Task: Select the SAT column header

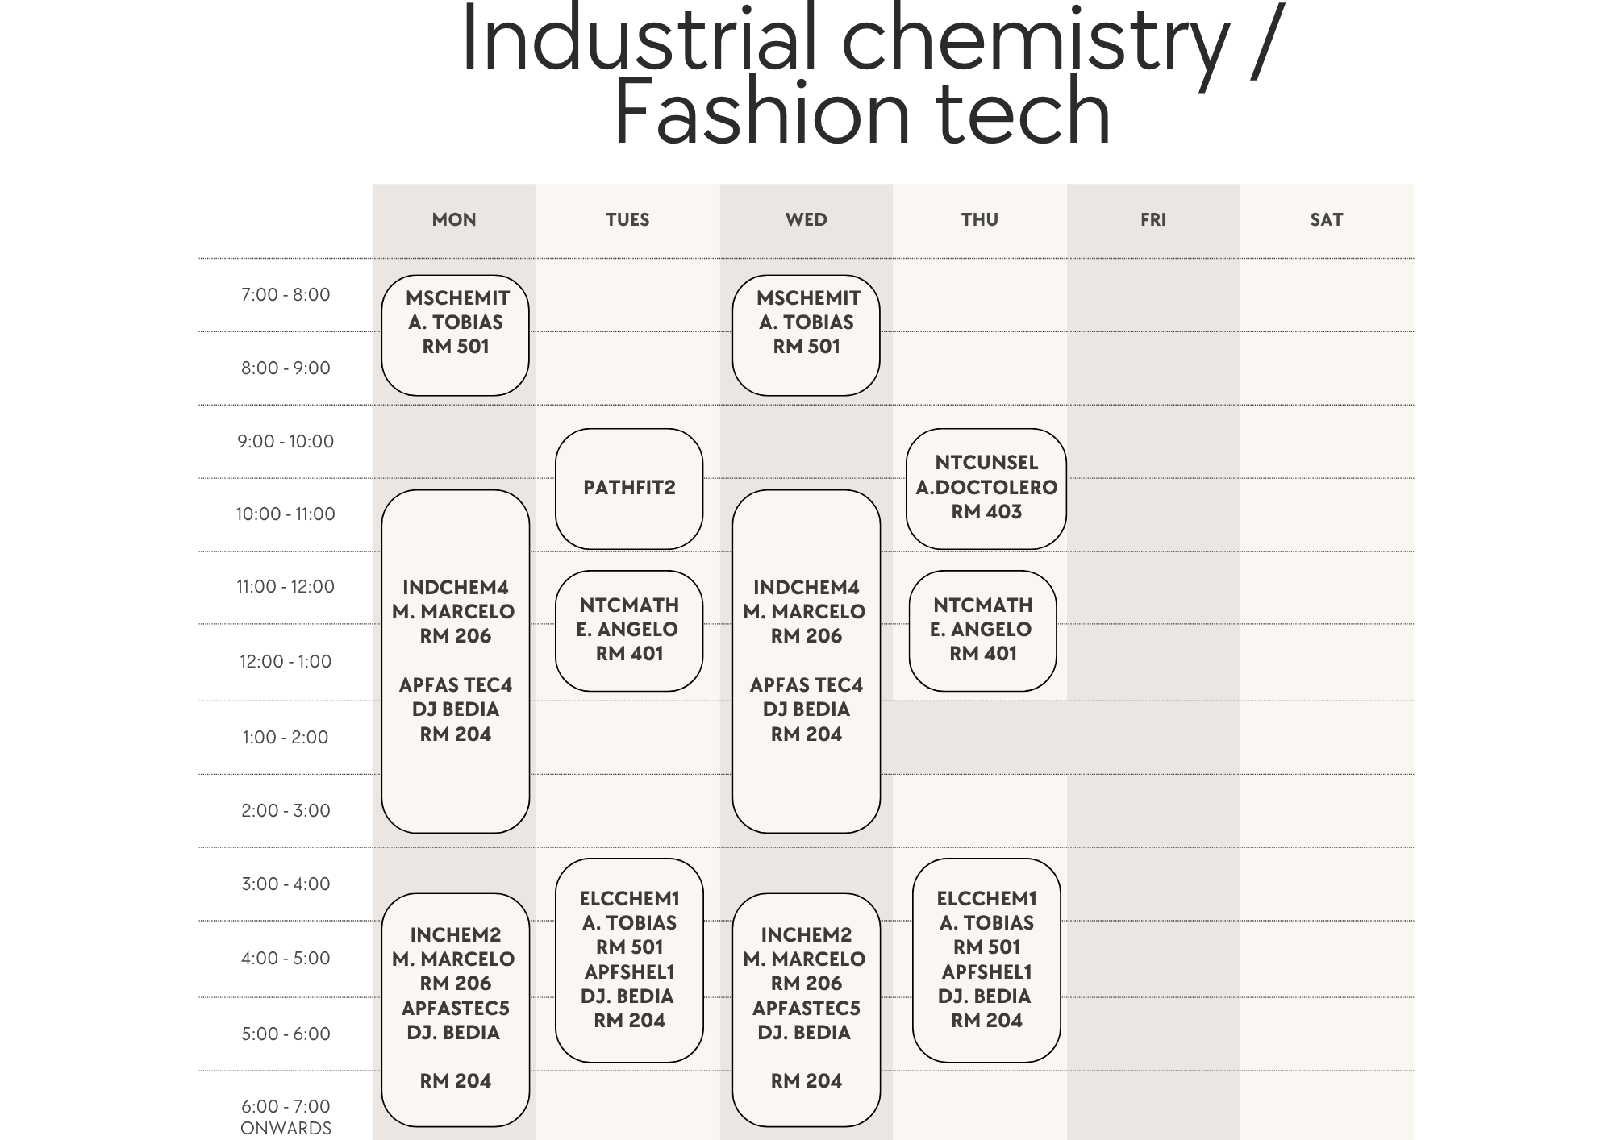Action: [1326, 219]
